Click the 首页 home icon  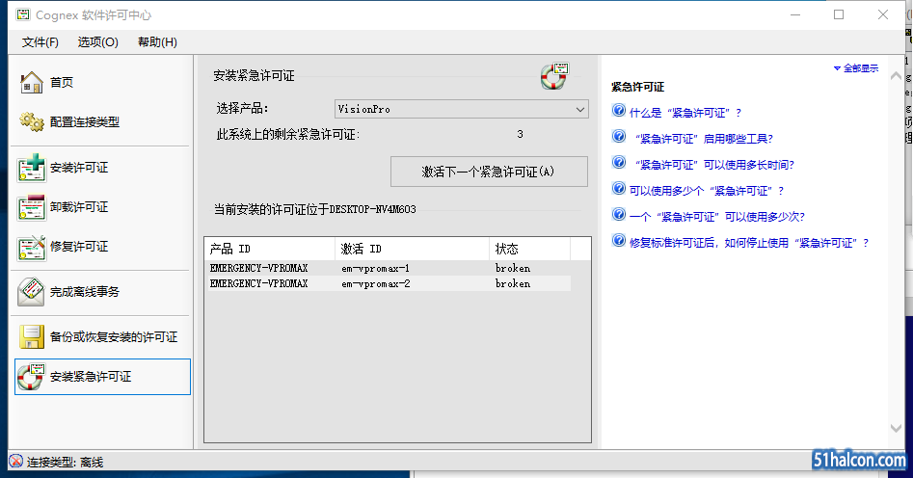coord(32,83)
